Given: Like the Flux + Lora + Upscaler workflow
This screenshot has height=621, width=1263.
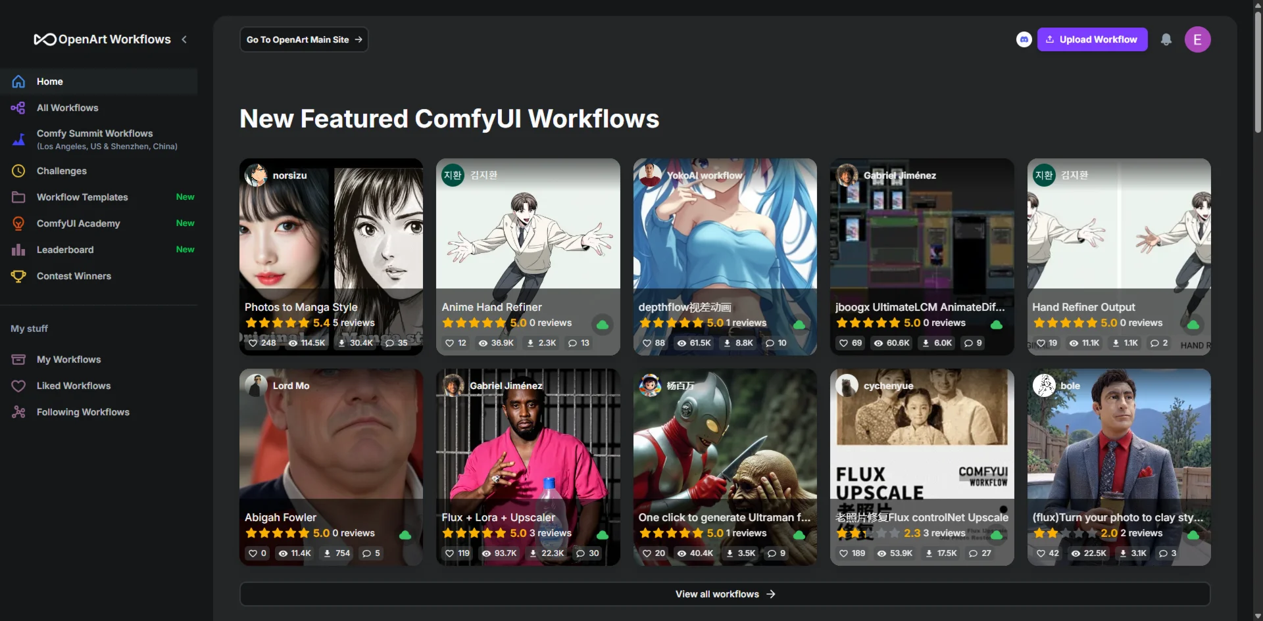Looking at the screenshot, I should [x=450, y=553].
